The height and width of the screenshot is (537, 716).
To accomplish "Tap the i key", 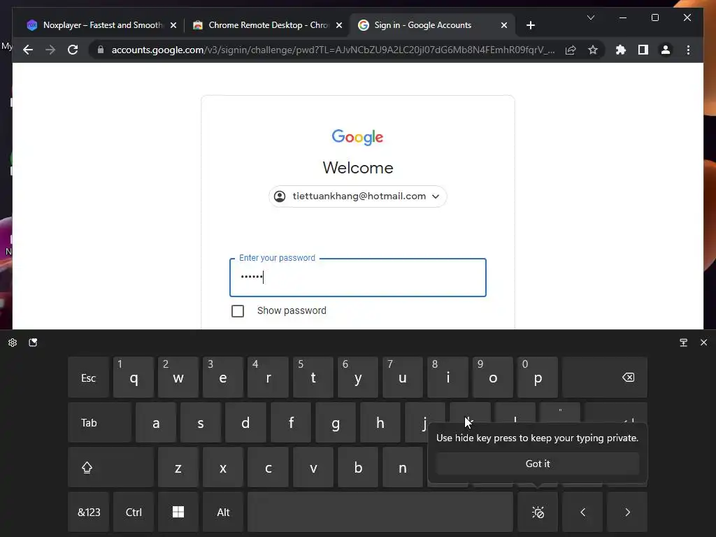I will (447, 378).
